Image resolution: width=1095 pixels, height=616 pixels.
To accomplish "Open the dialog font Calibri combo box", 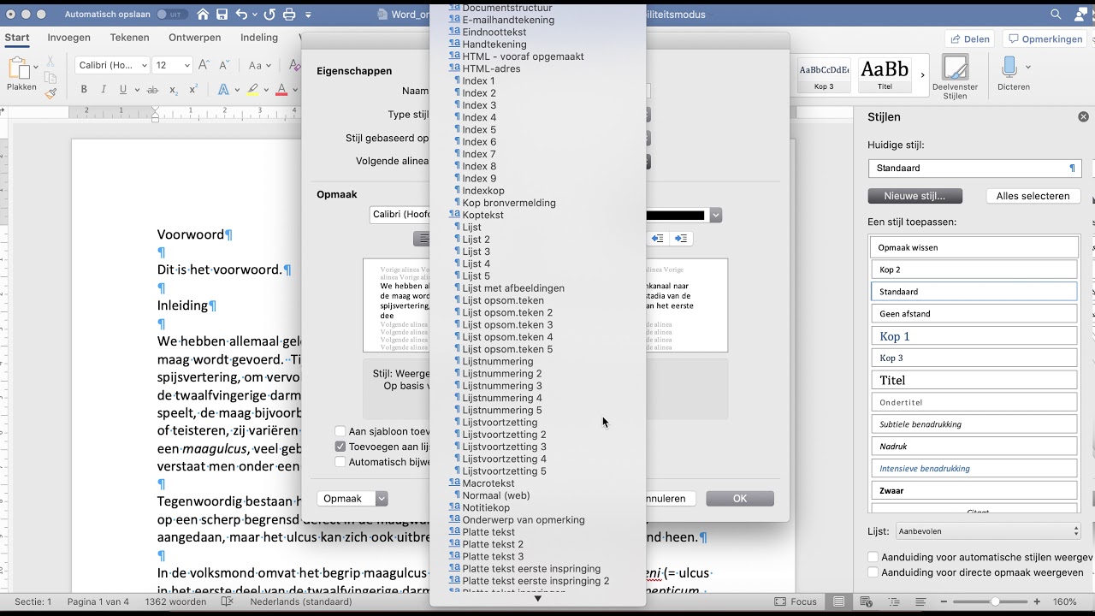I will click(x=400, y=215).
